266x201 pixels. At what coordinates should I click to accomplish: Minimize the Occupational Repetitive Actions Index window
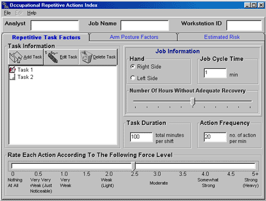point(247,5)
